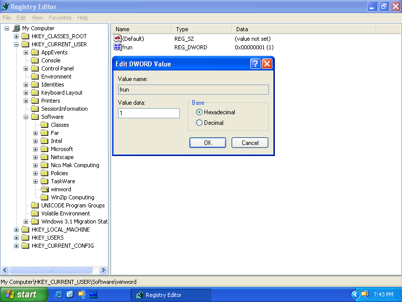
Task: Open the Favorites menu
Action: point(60,18)
